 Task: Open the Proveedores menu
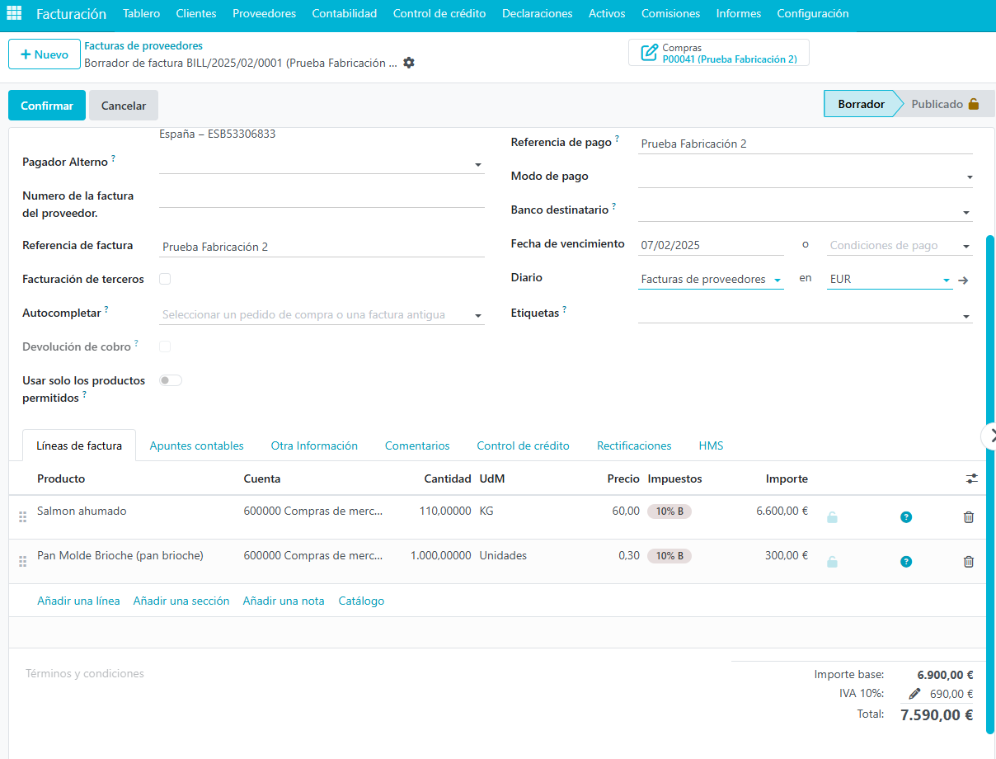pyautogui.click(x=264, y=14)
